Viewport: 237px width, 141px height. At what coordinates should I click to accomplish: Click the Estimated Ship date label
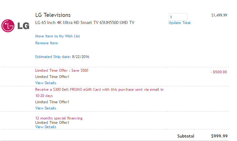(x=53, y=57)
